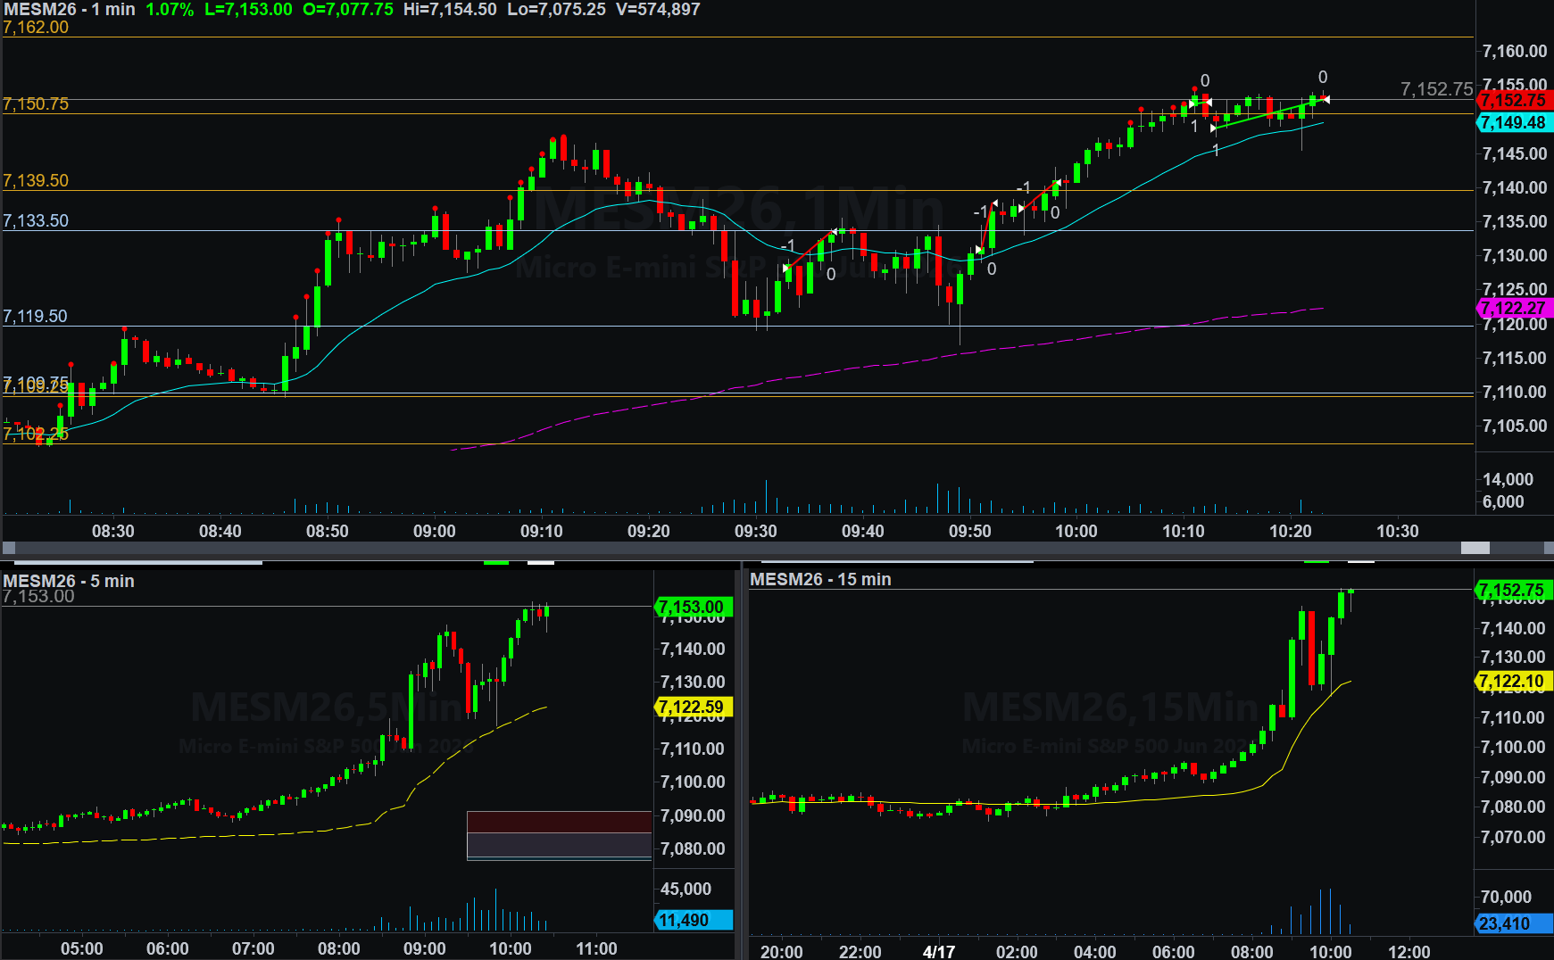1554x960 pixels.
Task: Click the vertical divider between the lower charts
Action: click(x=742, y=758)
